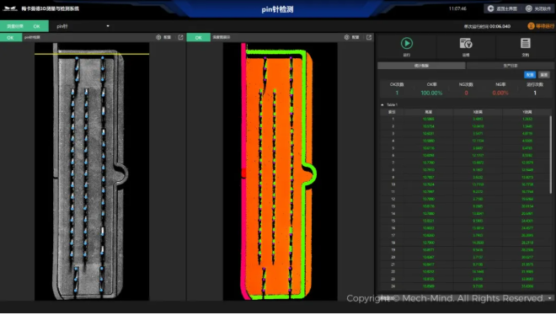Pop out the pin detection view window
Screen dimensions: 556x315
tap(180, 37)
